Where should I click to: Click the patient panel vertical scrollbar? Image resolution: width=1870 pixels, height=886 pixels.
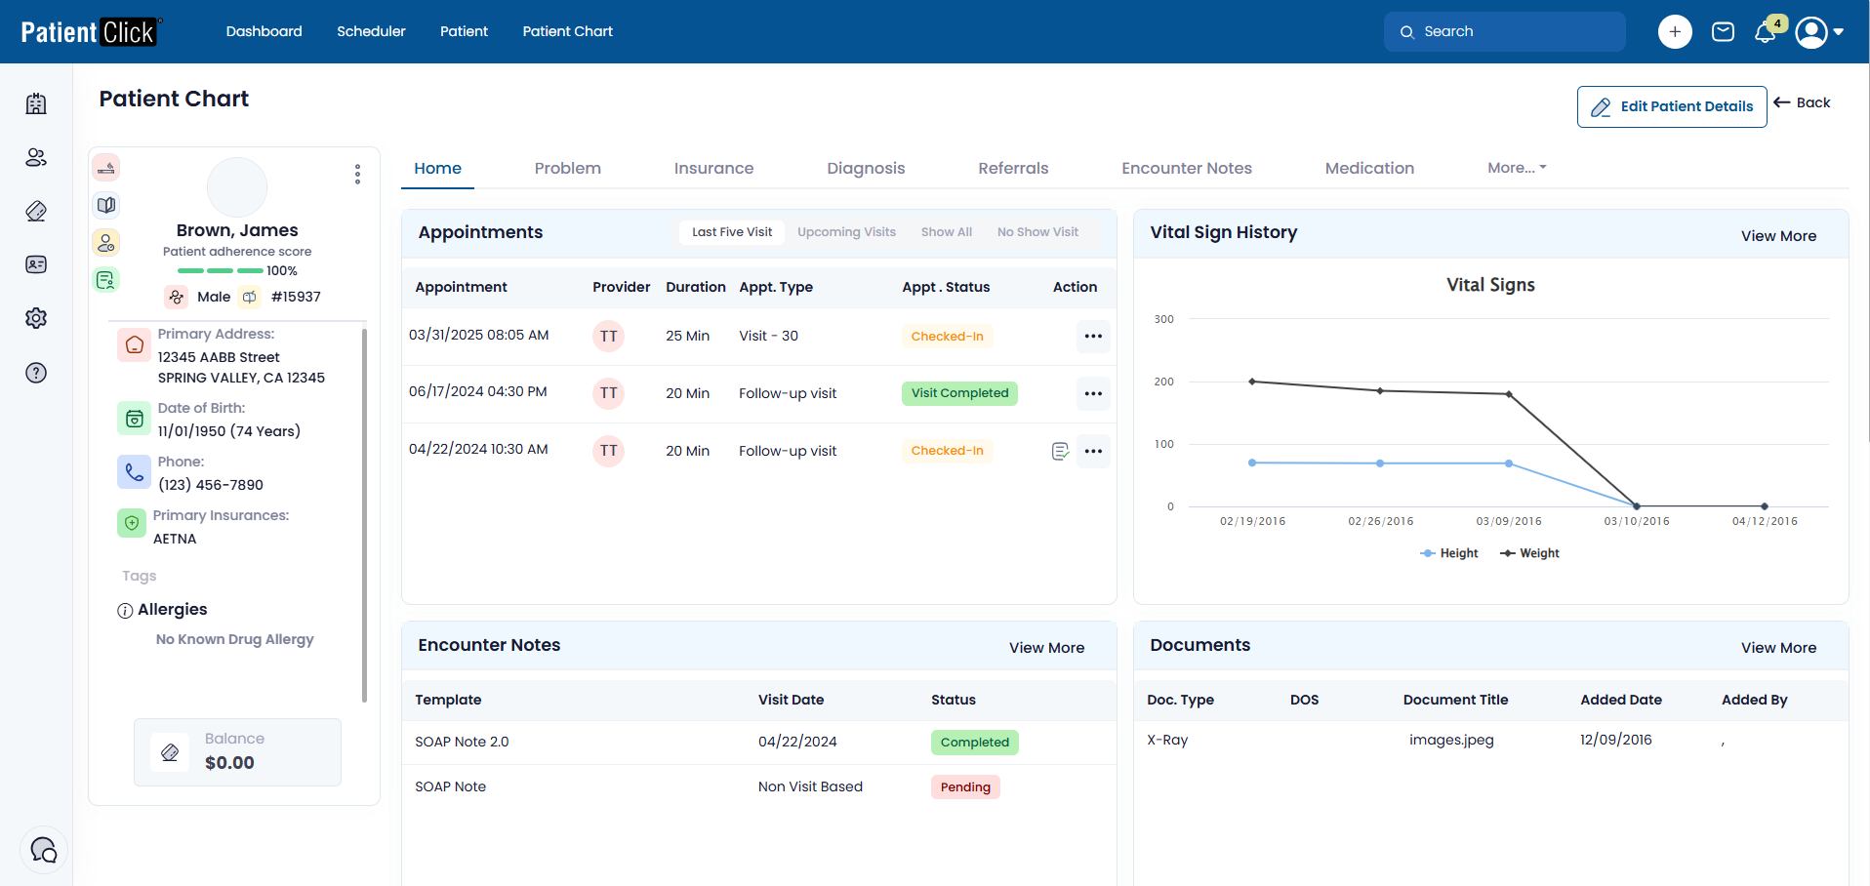364,514
